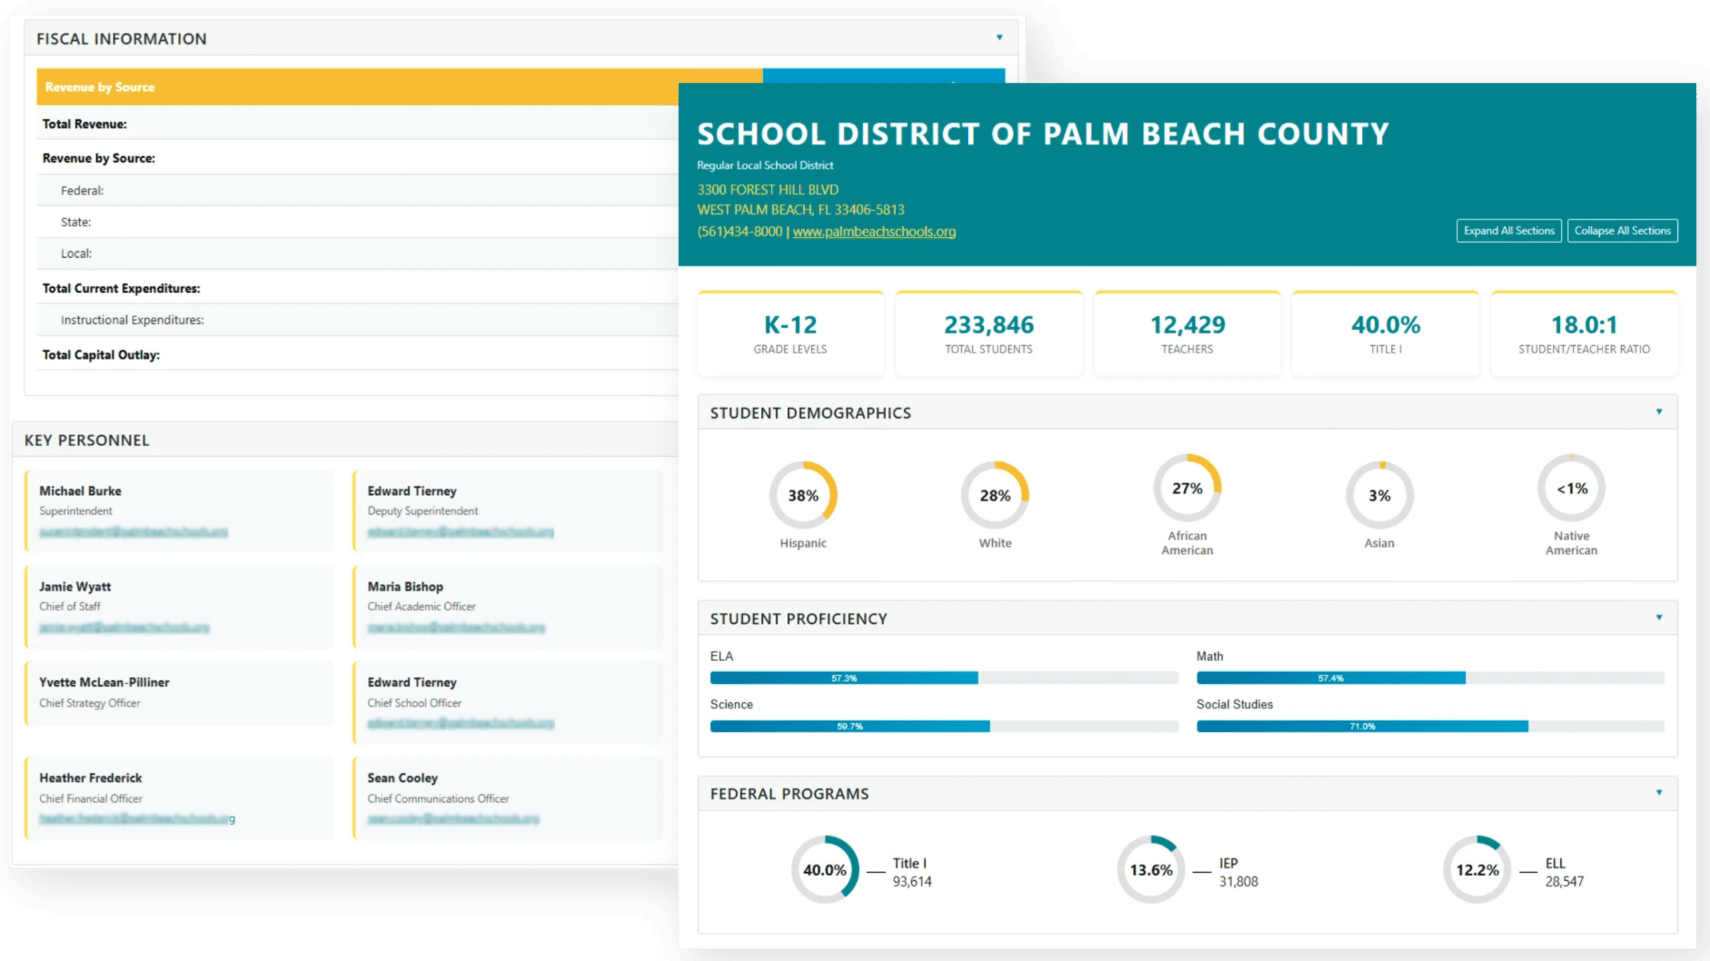Collapse the Student Proficiency section arrow
Screen dimensions: 1710x961
pyautogui.click(x=1659, y=618)
